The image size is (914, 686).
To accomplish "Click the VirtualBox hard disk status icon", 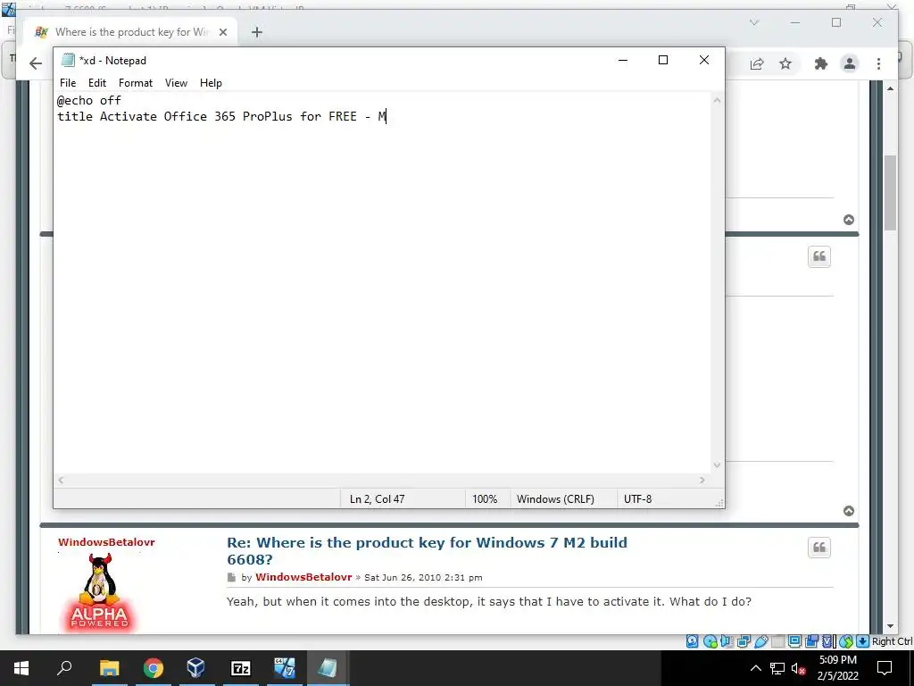I will (692, 641).
